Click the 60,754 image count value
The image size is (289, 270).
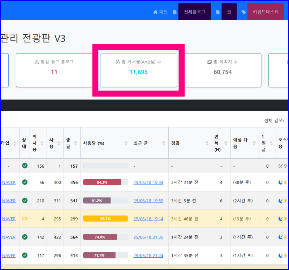pyautogui.click(x=223, y=72)
